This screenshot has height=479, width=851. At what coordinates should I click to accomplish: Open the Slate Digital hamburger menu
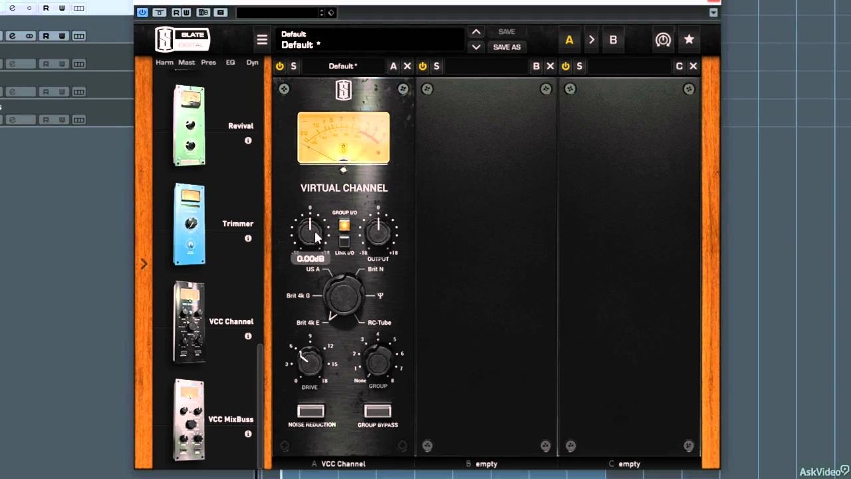pyautogui.click(x=262, y=40)
